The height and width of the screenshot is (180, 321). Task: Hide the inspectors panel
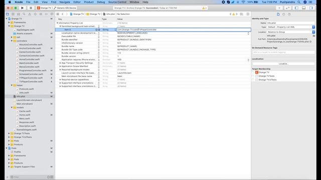click(x=311, y=8)
